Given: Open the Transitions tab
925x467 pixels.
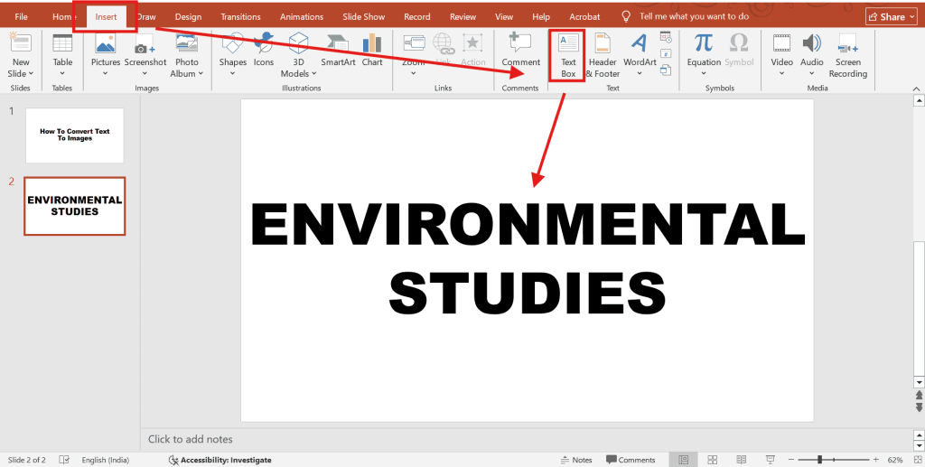Looking at the screenshot, I should coord(240,16).
